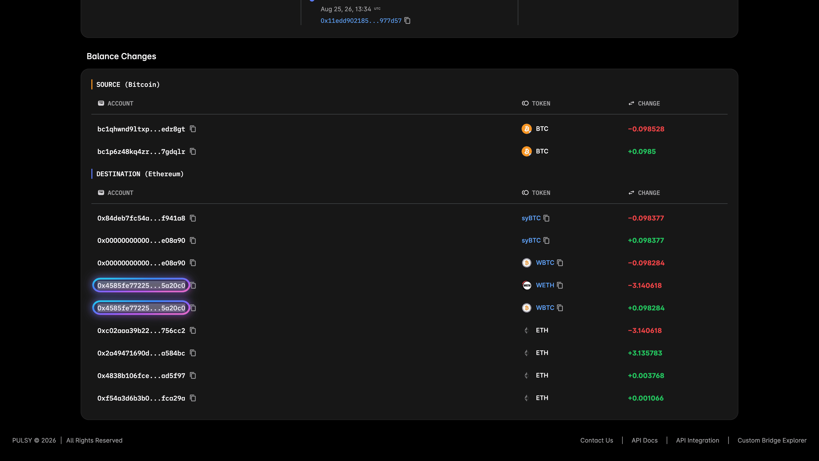The image size is (819, 461).
Task: Select highlighted address in WETH row
Action: (x=141, y=285)
